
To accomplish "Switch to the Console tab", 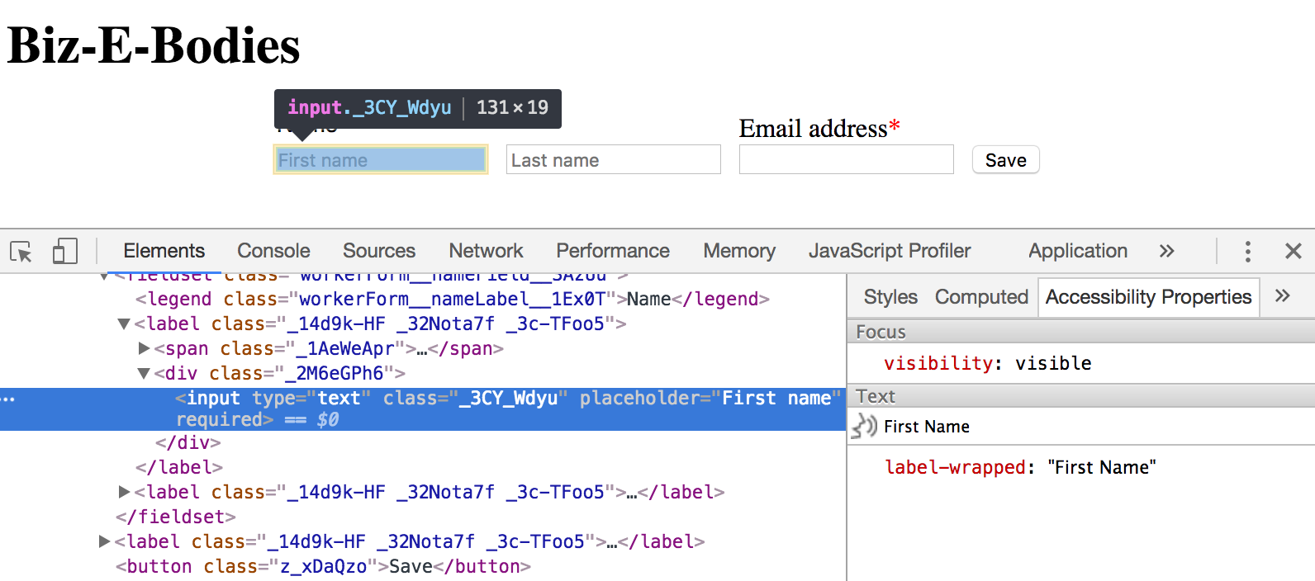I will tap(273, 251).
